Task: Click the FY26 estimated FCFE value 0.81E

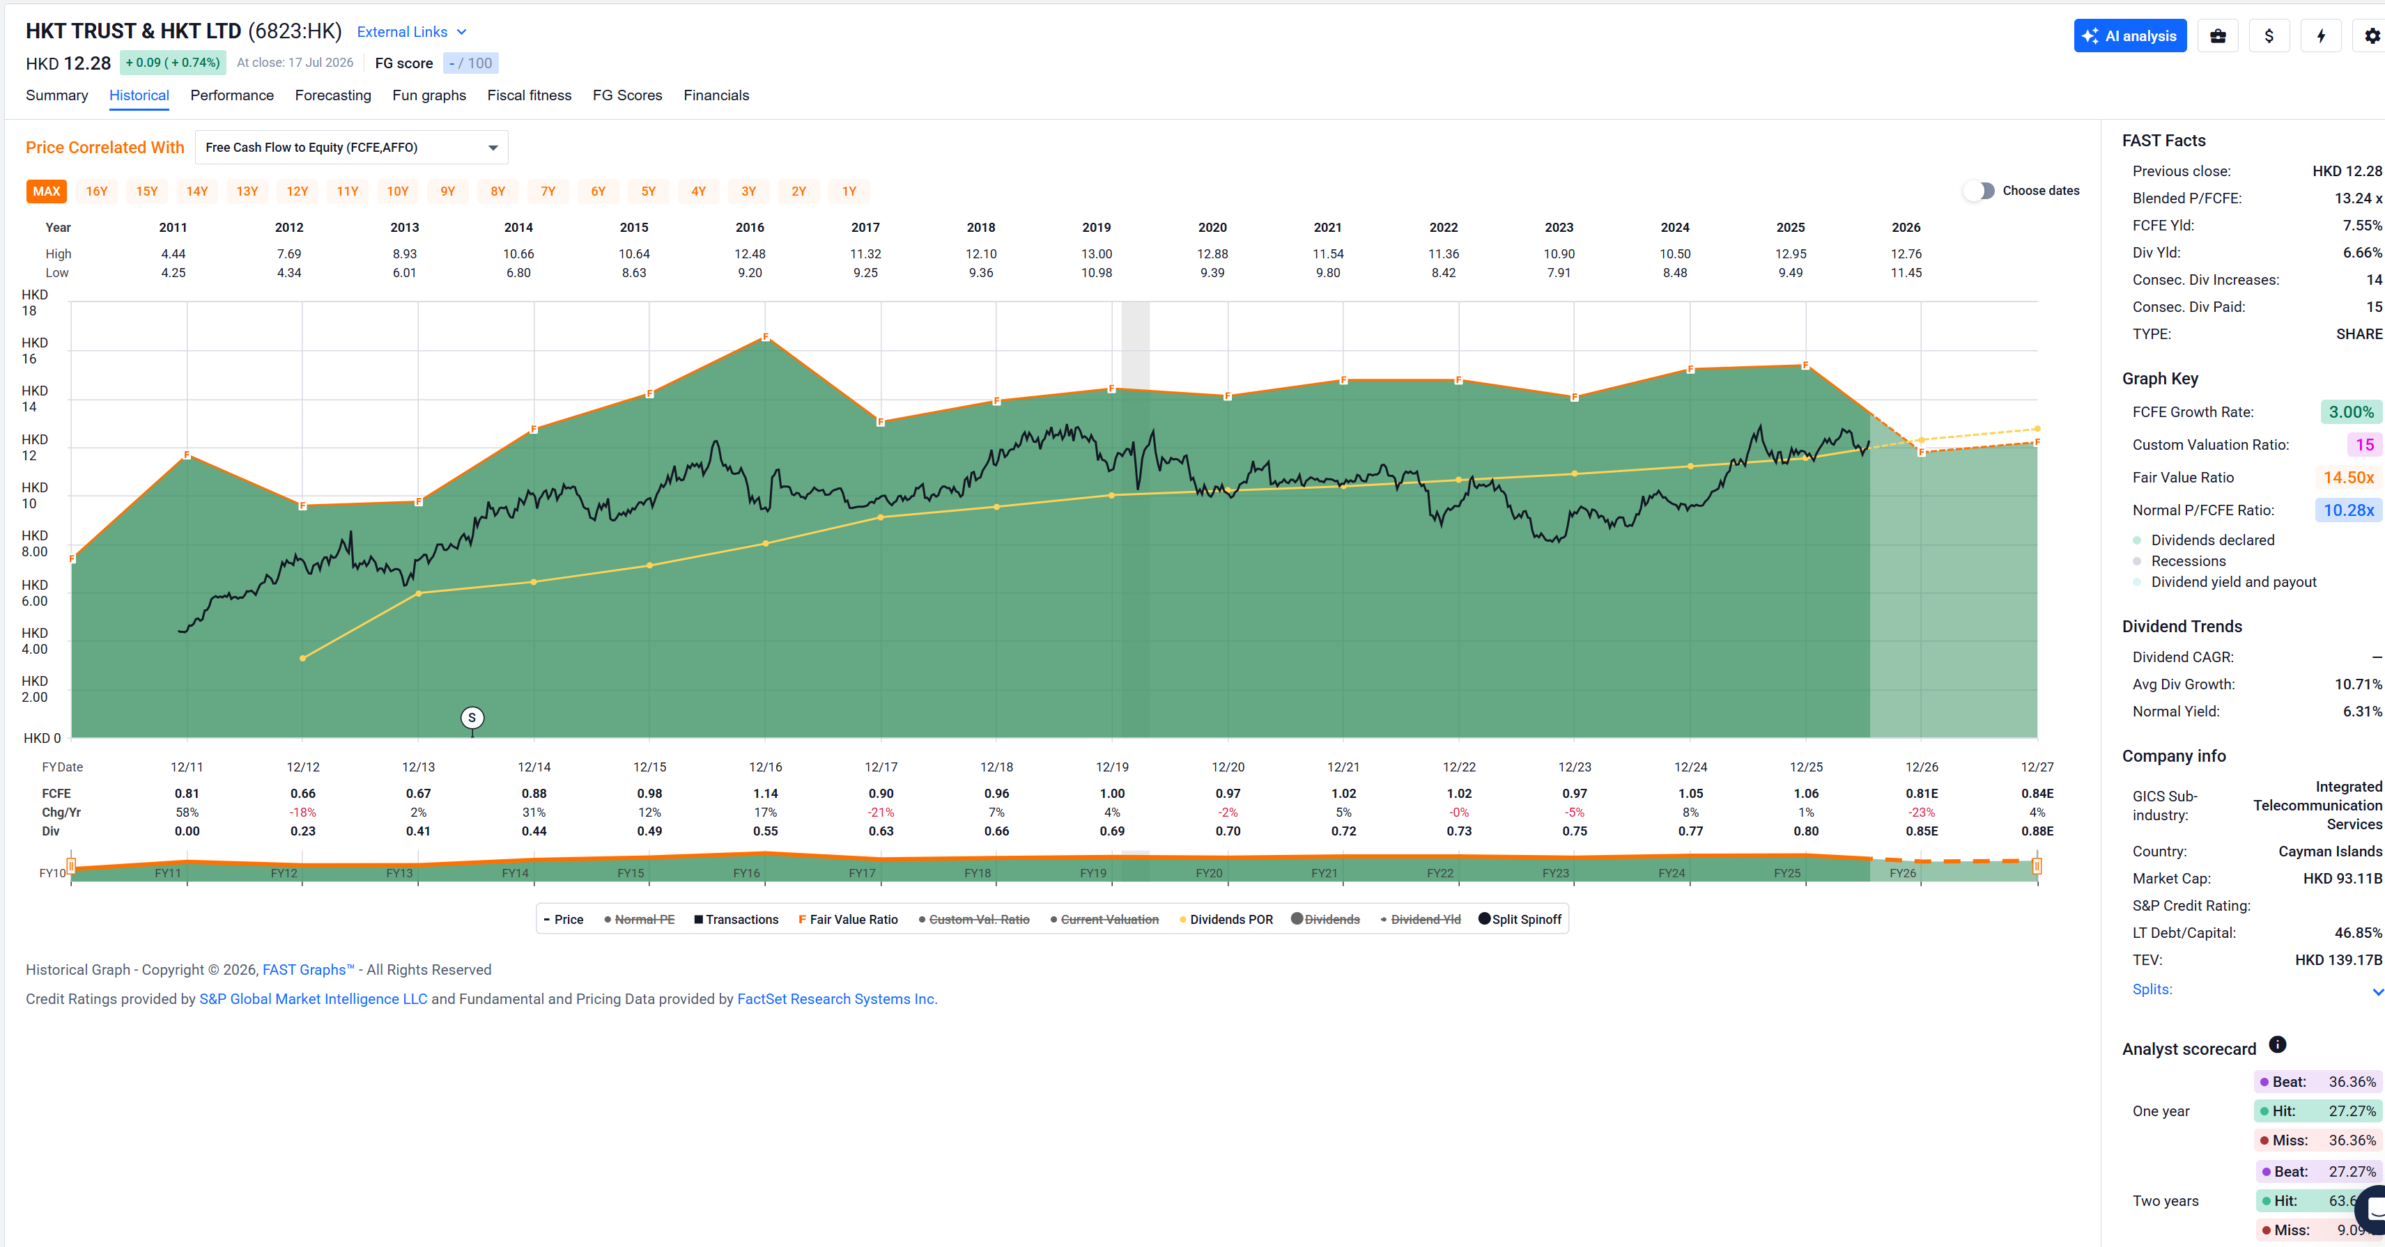Action: point(1922,794)
